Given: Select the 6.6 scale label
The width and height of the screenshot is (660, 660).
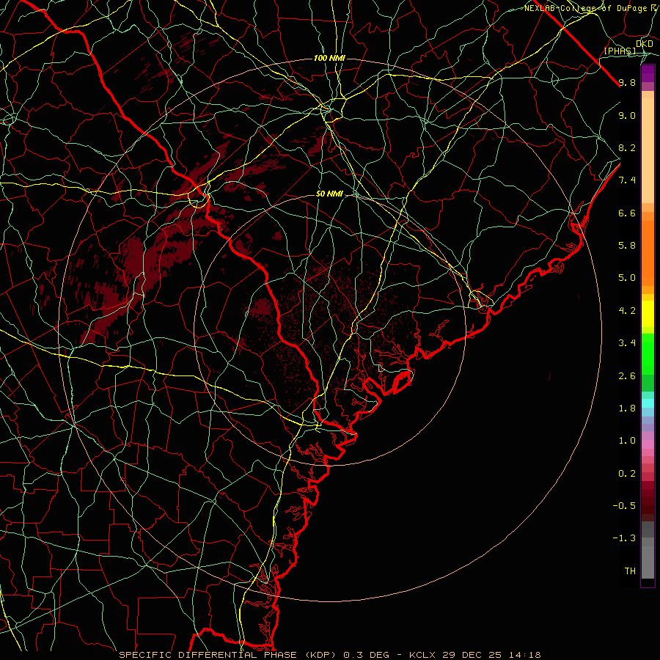Looking at the screenshot, I should (627, 213).
